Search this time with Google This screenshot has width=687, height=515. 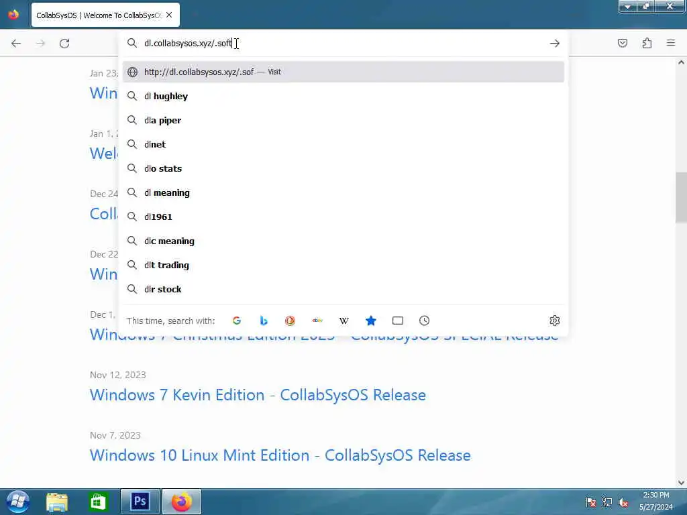237,321
